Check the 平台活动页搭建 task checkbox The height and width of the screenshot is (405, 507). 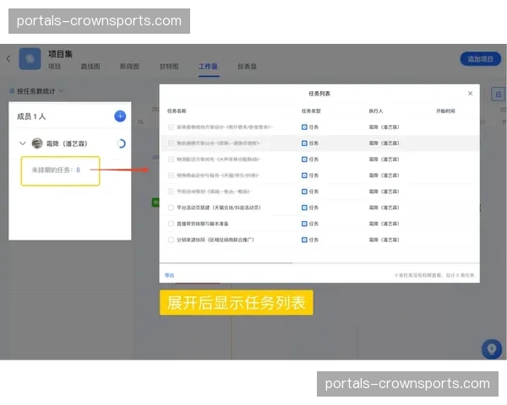pyautogui.click(x=171, y=208)
